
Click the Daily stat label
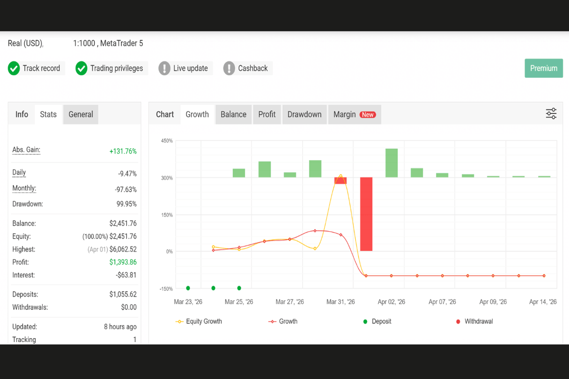(19, 172)
